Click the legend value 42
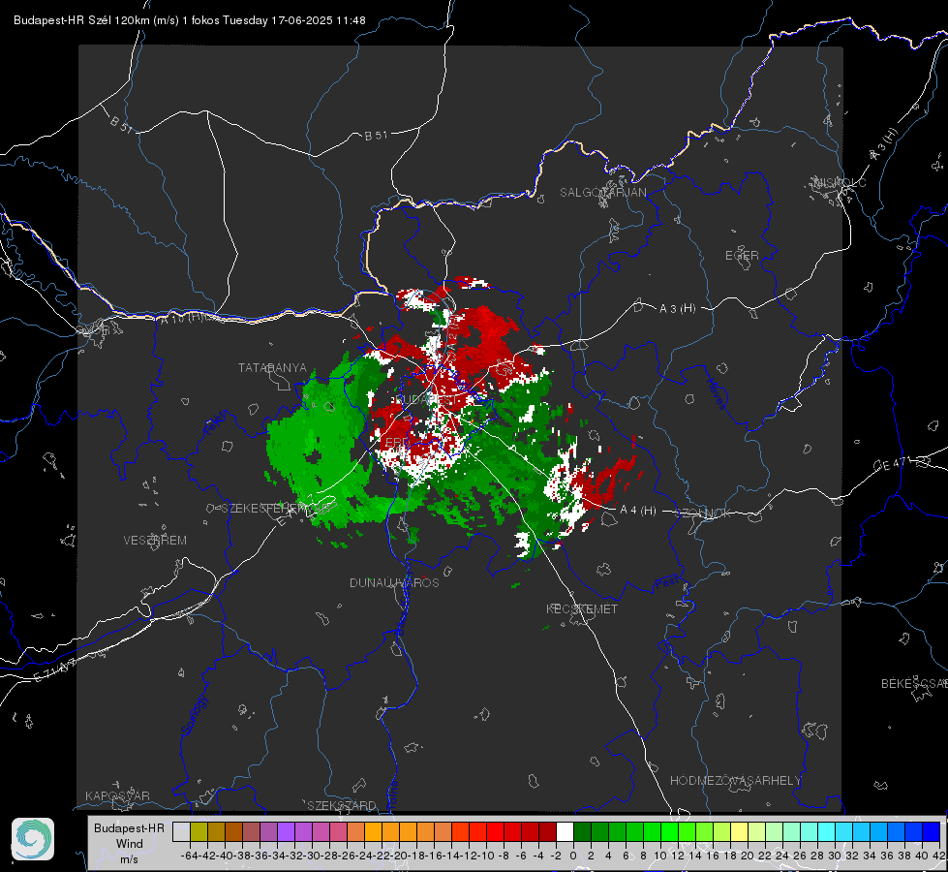 pos(939,856)
